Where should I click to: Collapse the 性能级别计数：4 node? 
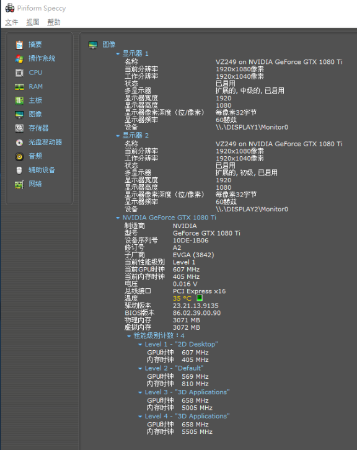(x=129, y=336)
